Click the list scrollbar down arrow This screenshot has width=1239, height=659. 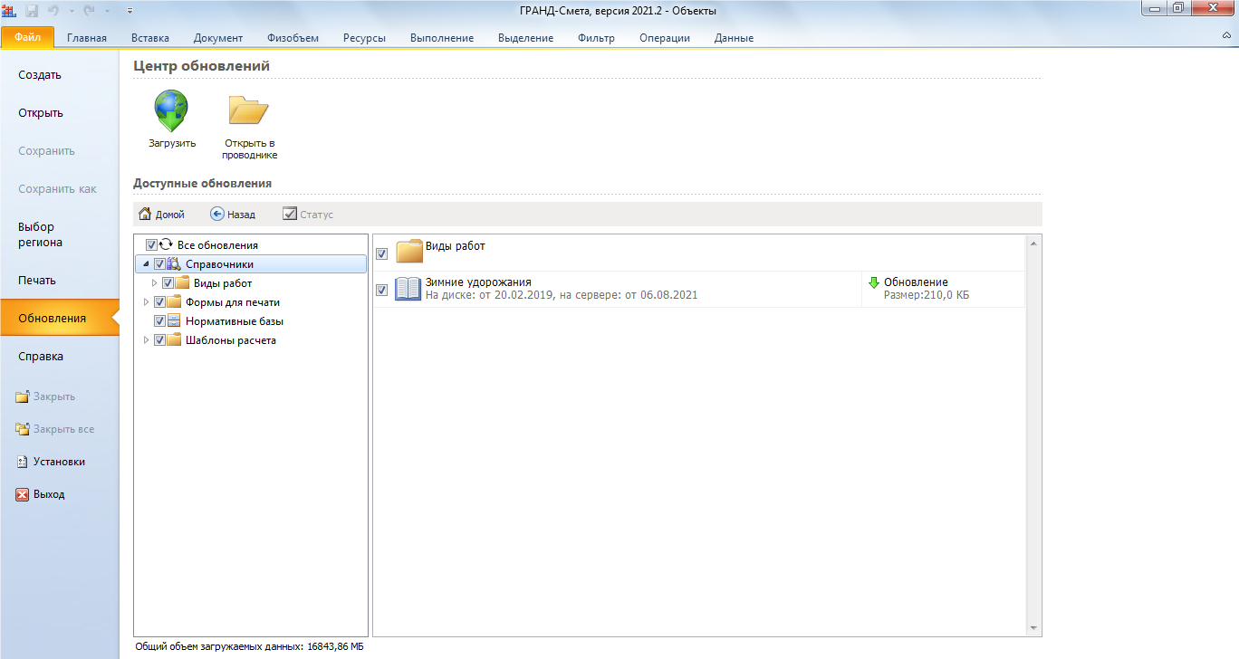click(x=1033, y=629)
